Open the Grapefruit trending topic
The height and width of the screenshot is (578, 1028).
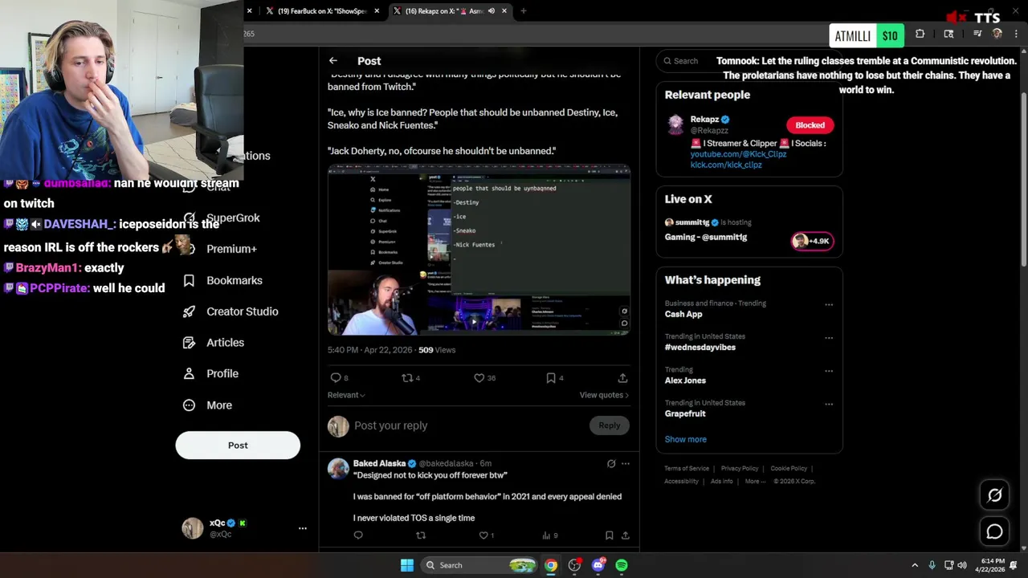click(x=685, y=414)
